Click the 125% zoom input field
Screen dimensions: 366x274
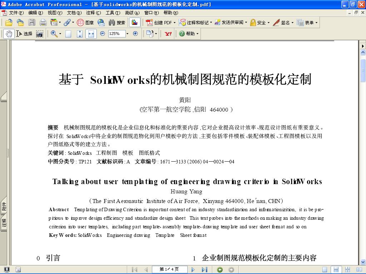117,34
